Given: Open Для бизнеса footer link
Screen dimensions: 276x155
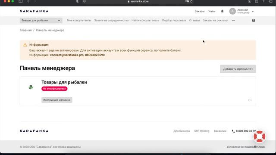Looking at the screenshot, I should [182, 131].
